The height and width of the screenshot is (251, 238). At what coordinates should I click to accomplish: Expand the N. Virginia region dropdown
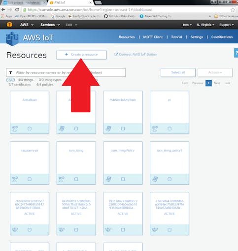[205, 25]
